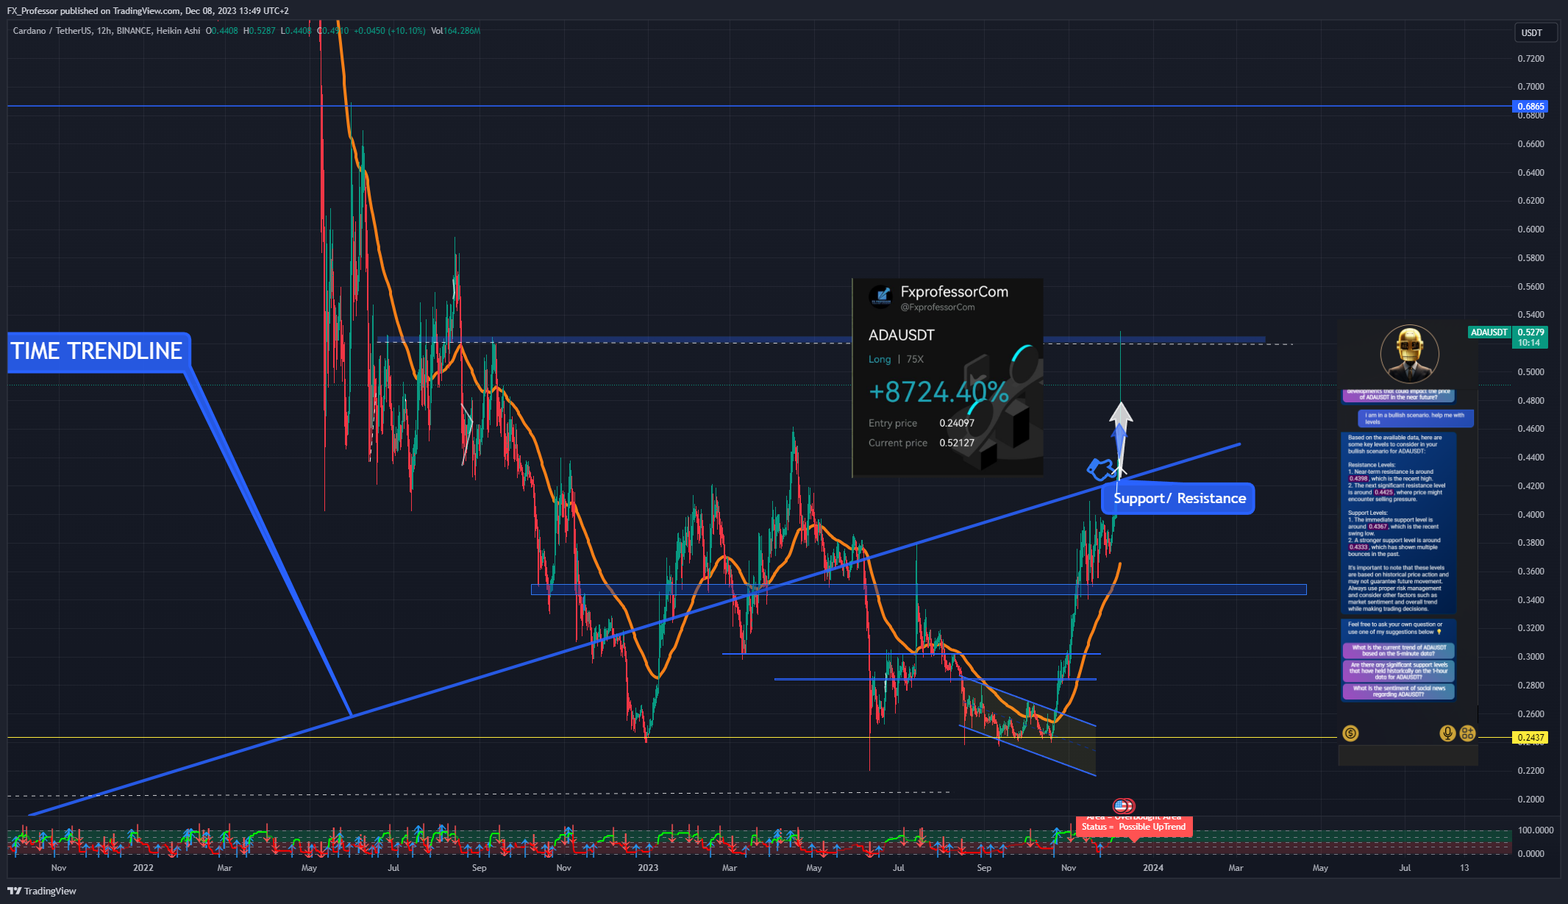Click the golden robot avatar image

[1408, 355]
